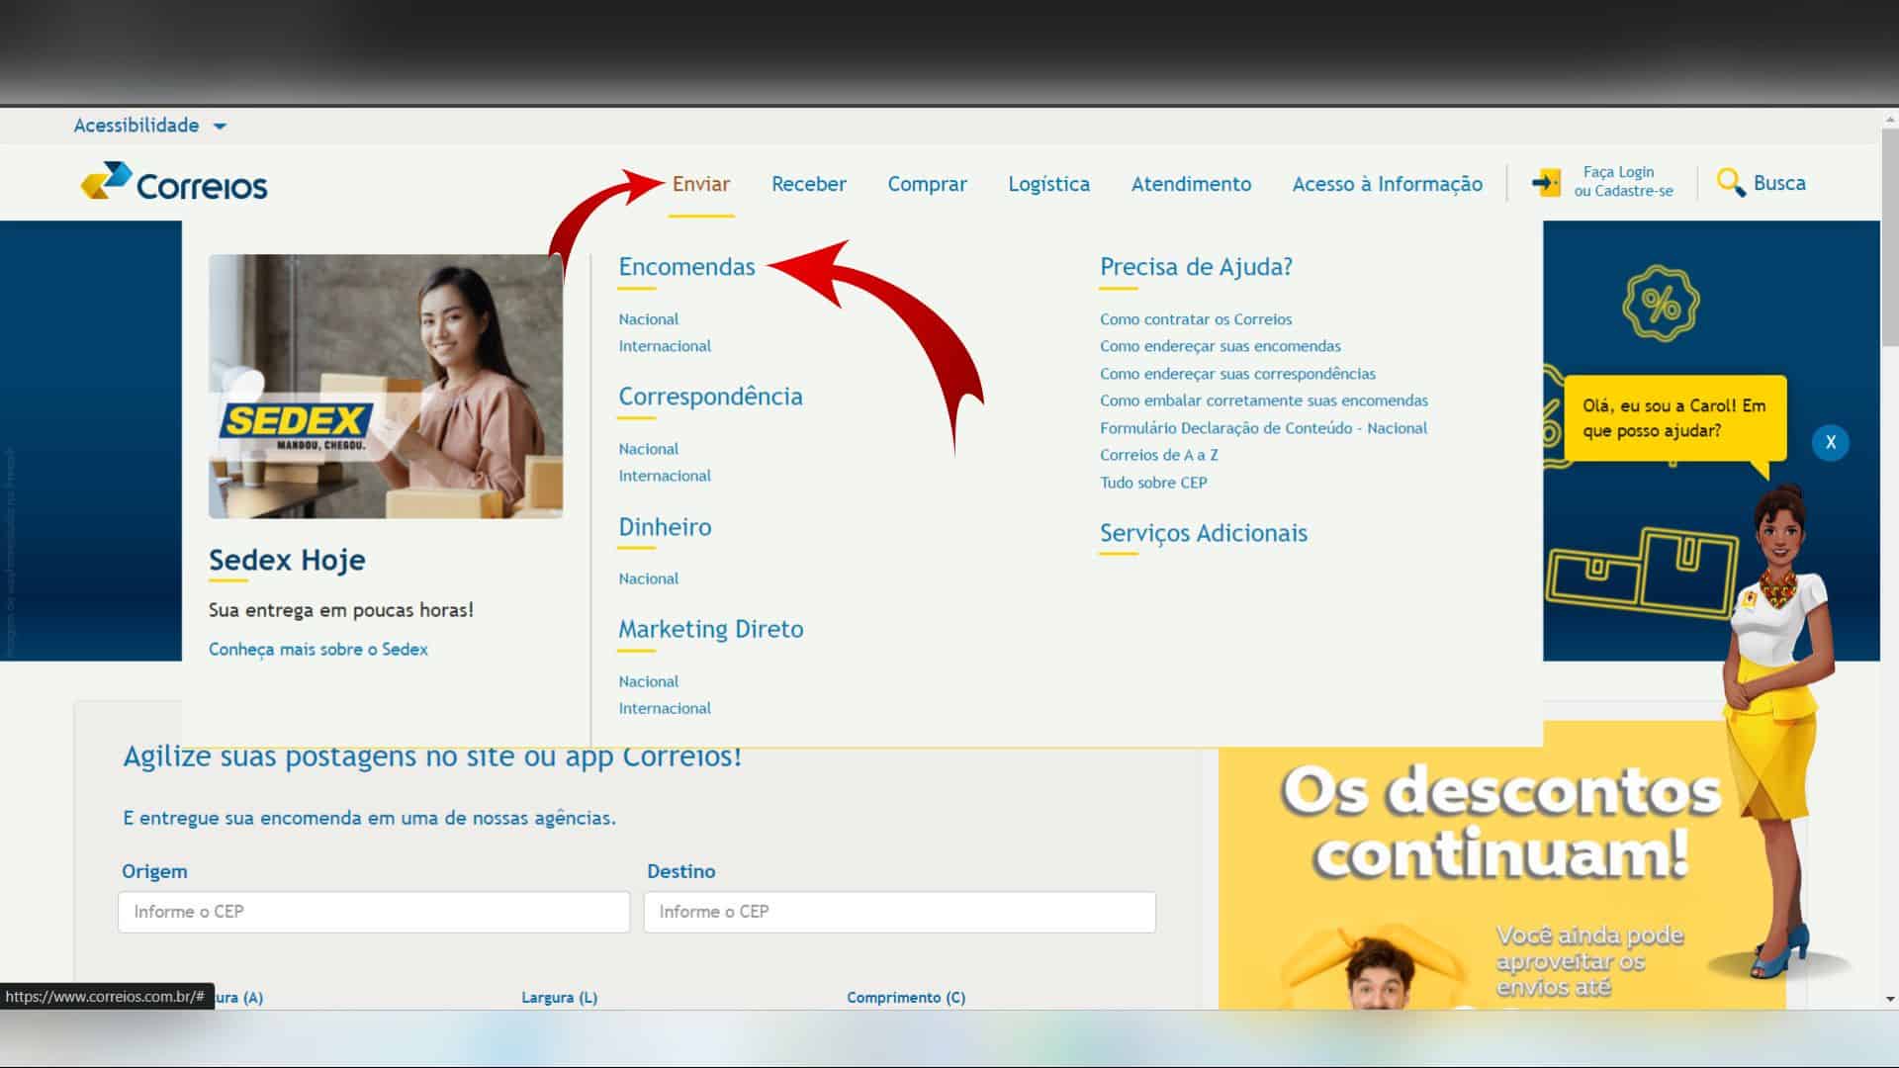Click Faça Login ou Cadastre-se
Viewport: 1899px width, 1068px height.
pos(1623,182)
